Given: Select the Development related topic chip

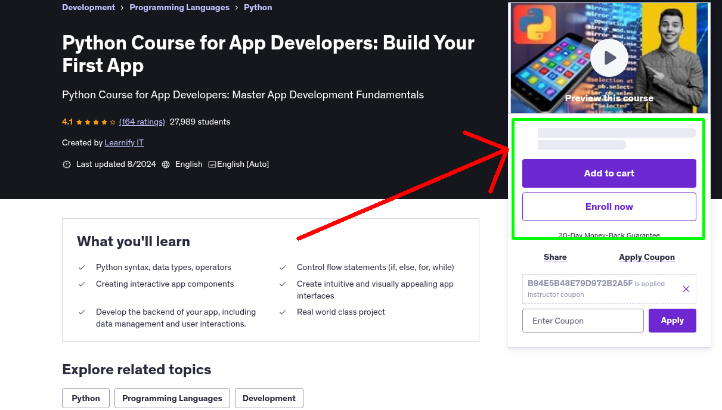Looking at the screenshot, I should tap(269, 398).
